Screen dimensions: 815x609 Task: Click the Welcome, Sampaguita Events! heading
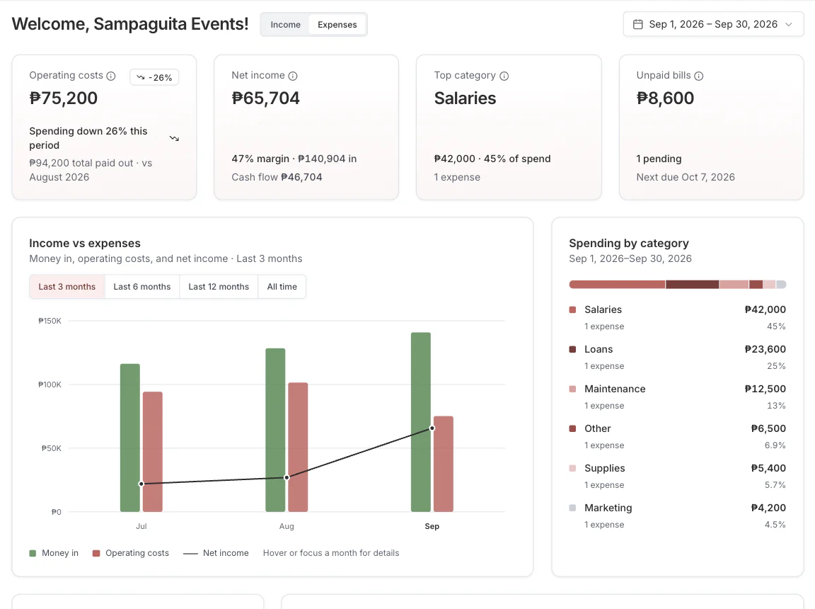pyautogui.click(x=130, y=25)
